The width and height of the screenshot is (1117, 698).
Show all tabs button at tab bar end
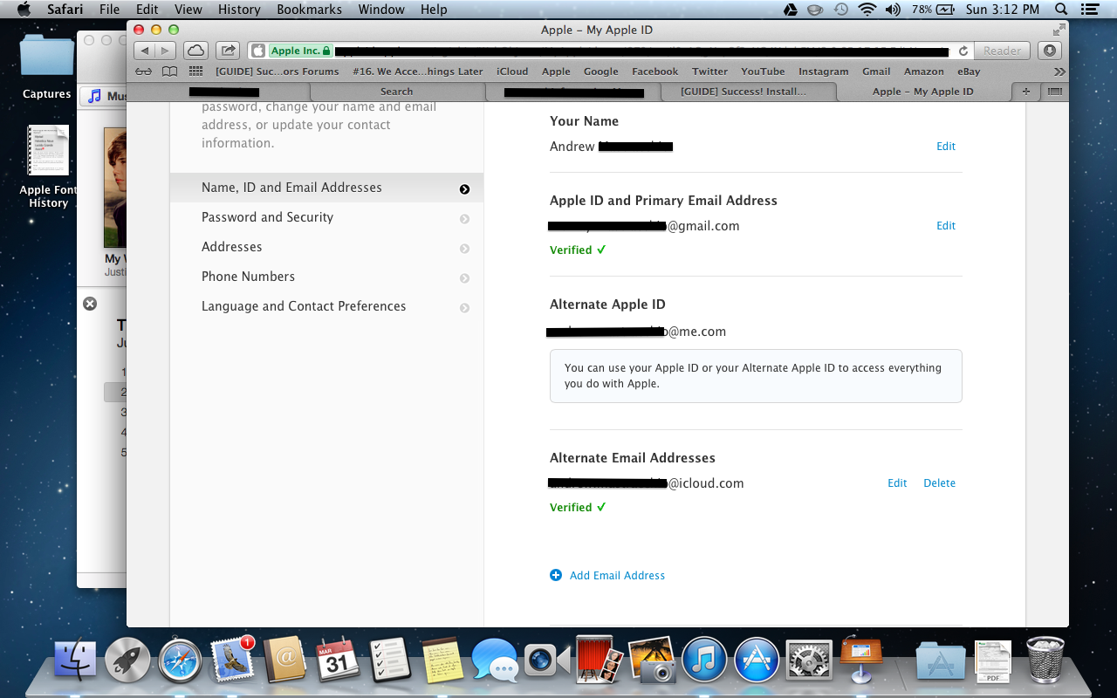1054,92
